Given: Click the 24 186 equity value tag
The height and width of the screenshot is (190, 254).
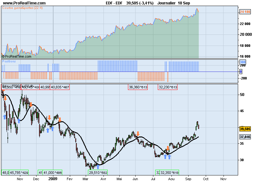Looking at the screenshot, I should 245,12.
